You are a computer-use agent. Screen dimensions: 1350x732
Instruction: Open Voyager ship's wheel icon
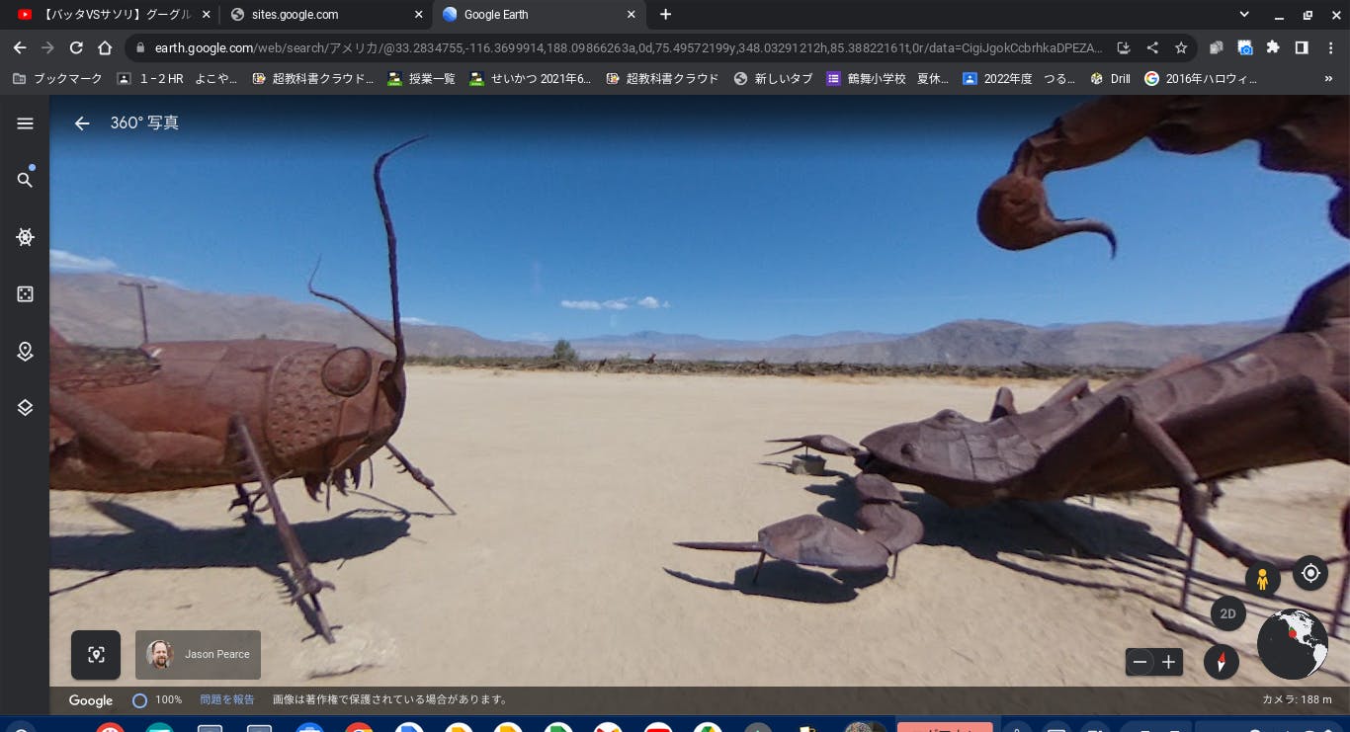[x=26, y=237]
